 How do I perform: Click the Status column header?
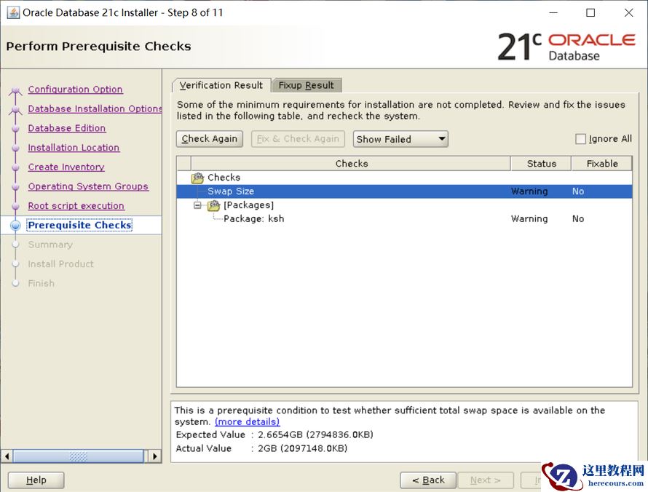click(541, 164)
